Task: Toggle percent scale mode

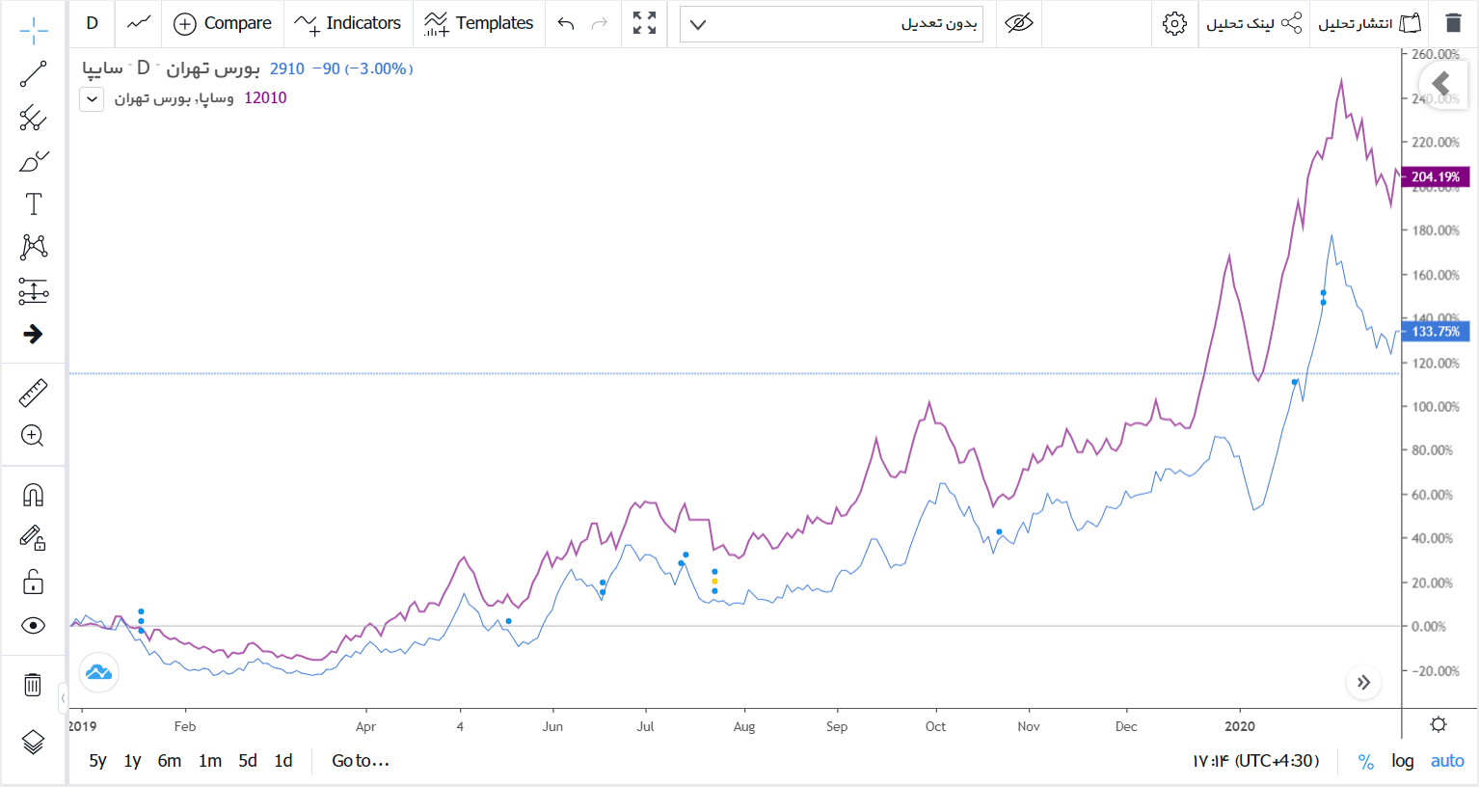Action: point(1365,761)
